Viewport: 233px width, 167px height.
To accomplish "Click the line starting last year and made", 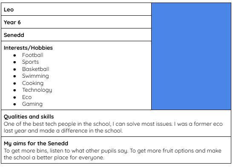I will (x=63, y=131).
